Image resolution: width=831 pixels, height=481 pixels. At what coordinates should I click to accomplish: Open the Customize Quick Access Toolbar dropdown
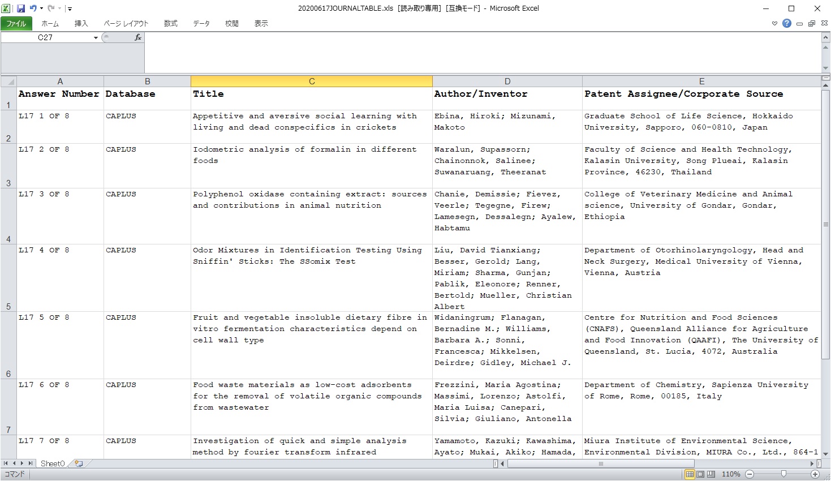pyautogui.click(x=70, y=8)
